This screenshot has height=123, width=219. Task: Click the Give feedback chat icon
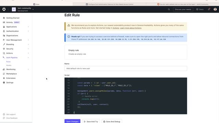[x=4, y=118]
